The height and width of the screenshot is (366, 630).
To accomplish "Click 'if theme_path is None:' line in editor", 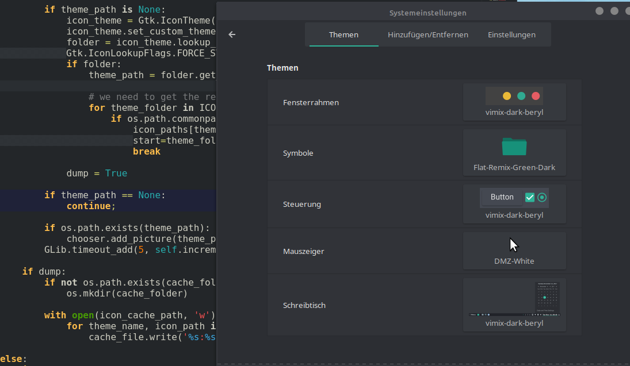I will (105, 9).
